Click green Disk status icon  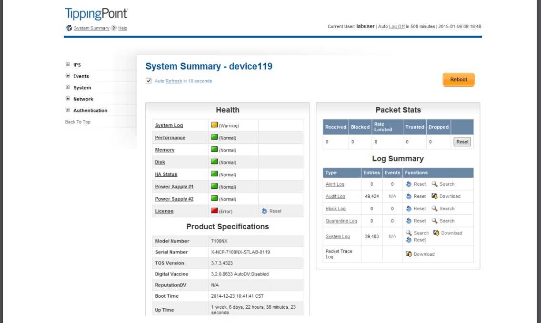(214, 161)
